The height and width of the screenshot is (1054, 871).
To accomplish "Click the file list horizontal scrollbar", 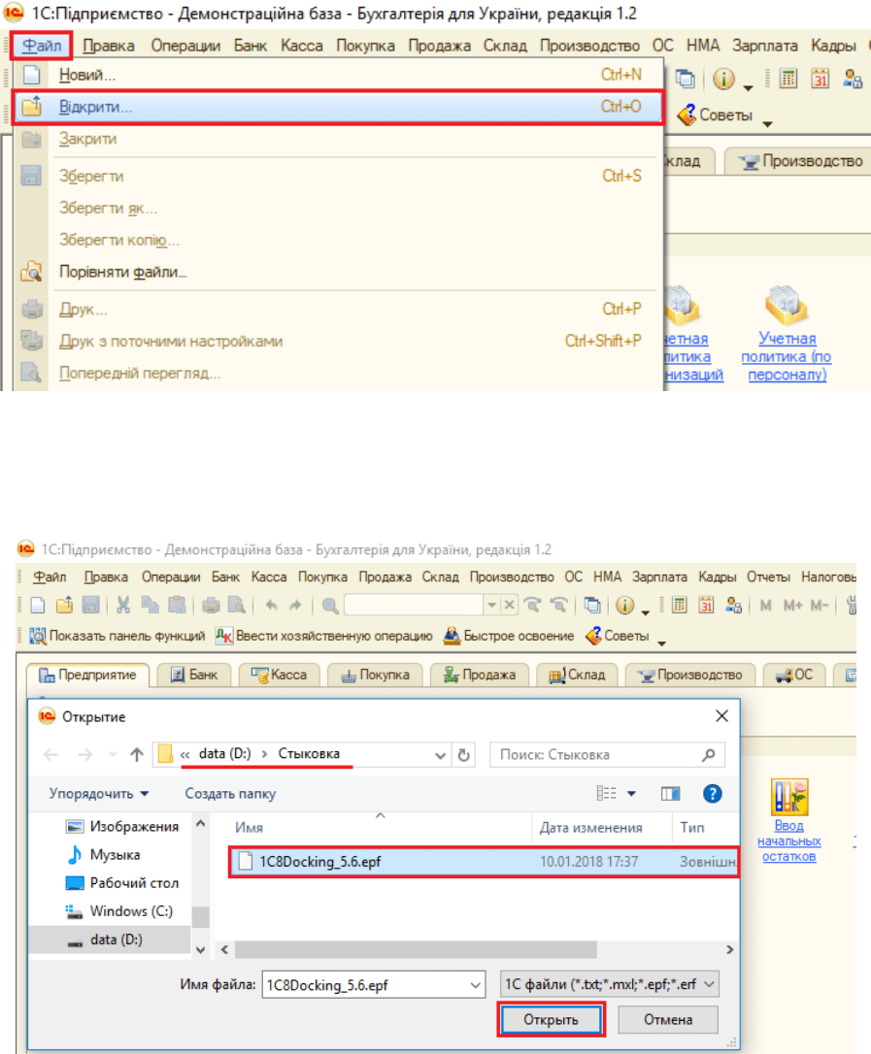I will point(416,950).
